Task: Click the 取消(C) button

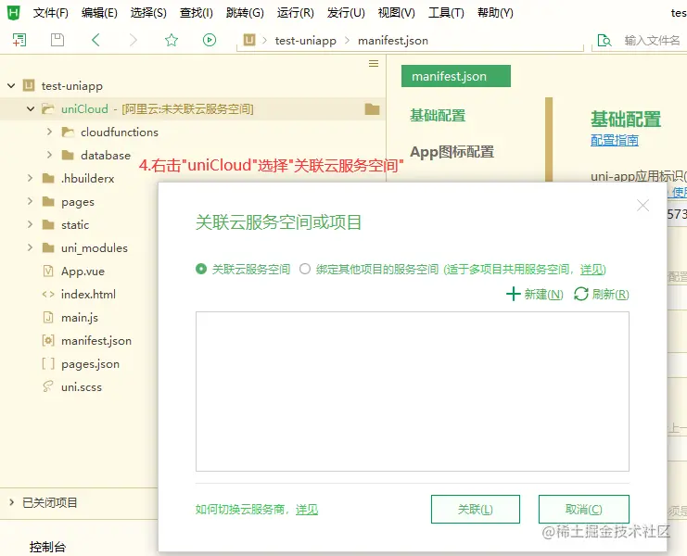Action: coord(583,509)
